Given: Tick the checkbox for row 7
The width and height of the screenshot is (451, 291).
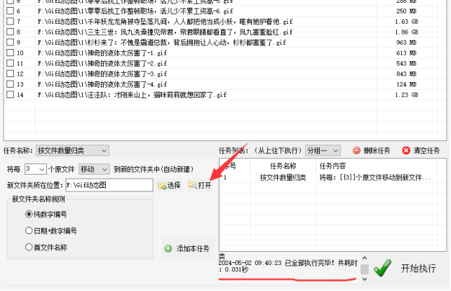Looking at the screenshot, I should 11,21.
